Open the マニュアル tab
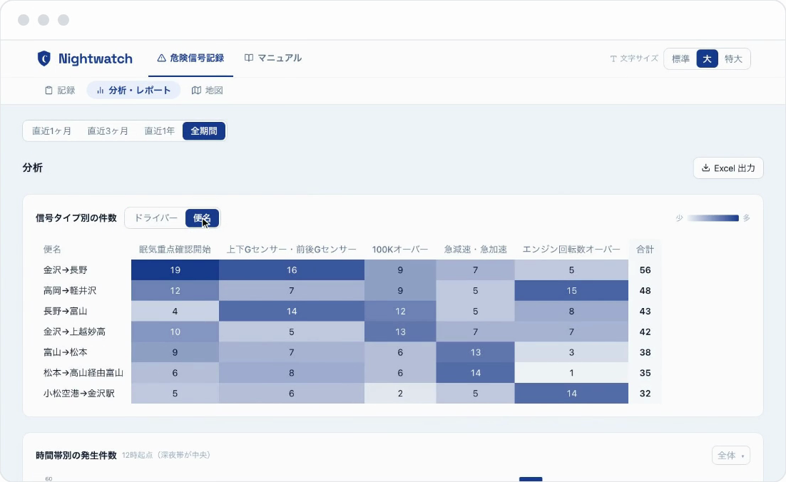Viewport: 786px width, 482px height. coord(273,58)
